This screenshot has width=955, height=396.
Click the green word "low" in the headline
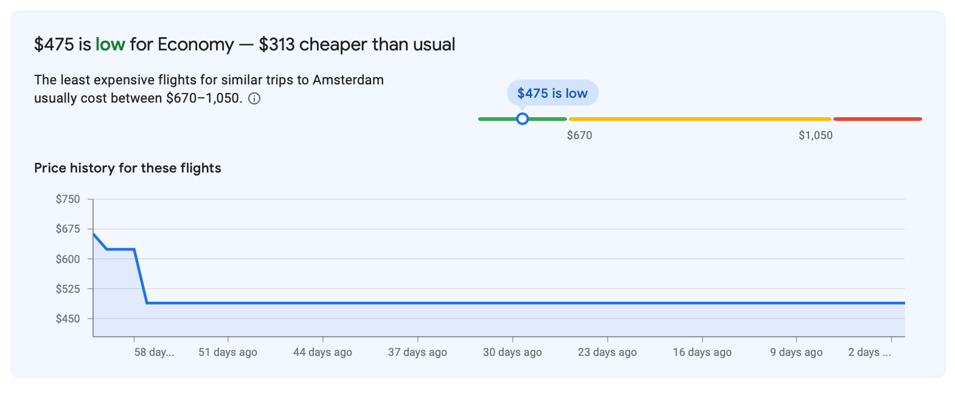(110, 44)
